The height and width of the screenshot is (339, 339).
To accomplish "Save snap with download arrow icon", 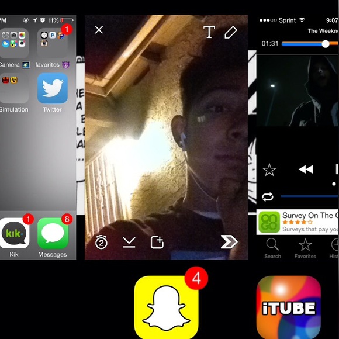I will point(129,242).
